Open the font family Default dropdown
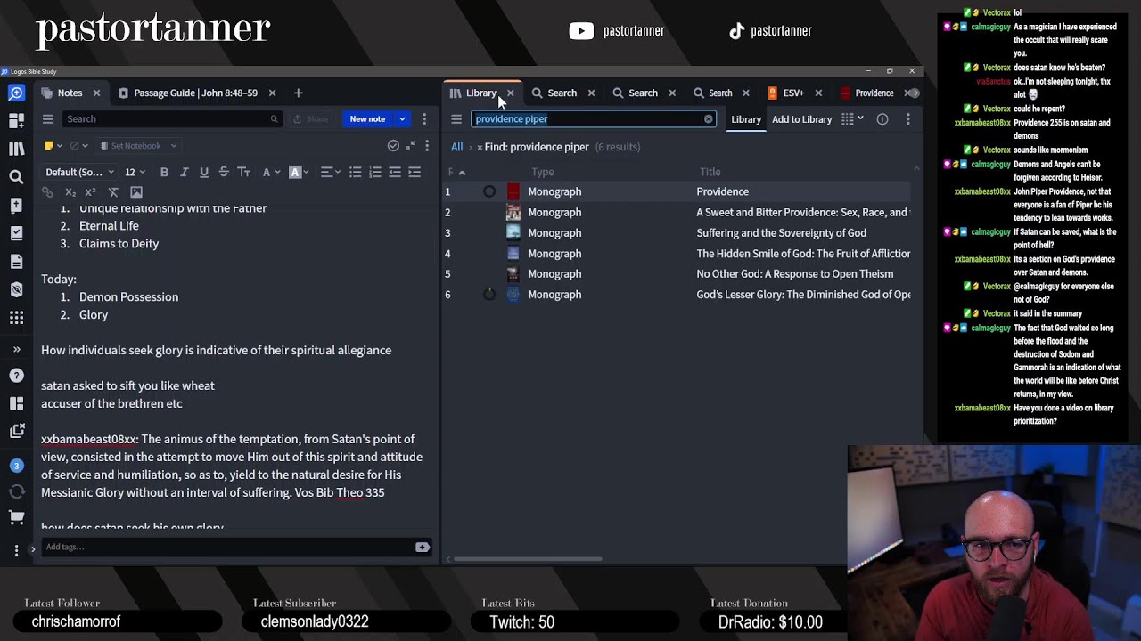Image resolution: width=1141 pixels, height=641 pixels. [79, 172]
